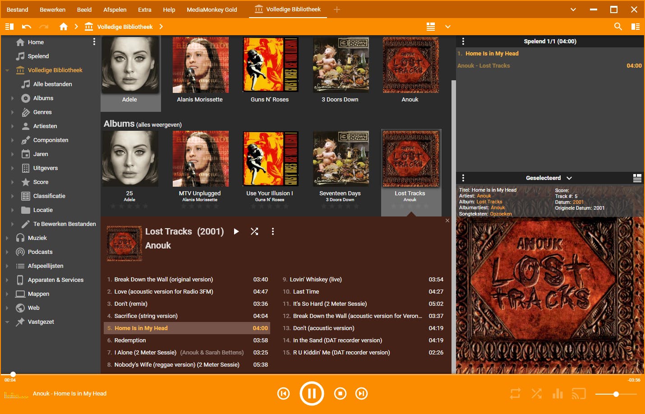Click the (alles weergeven) albums link
This screenshot has width=645, height=414.
click(159, 124)
